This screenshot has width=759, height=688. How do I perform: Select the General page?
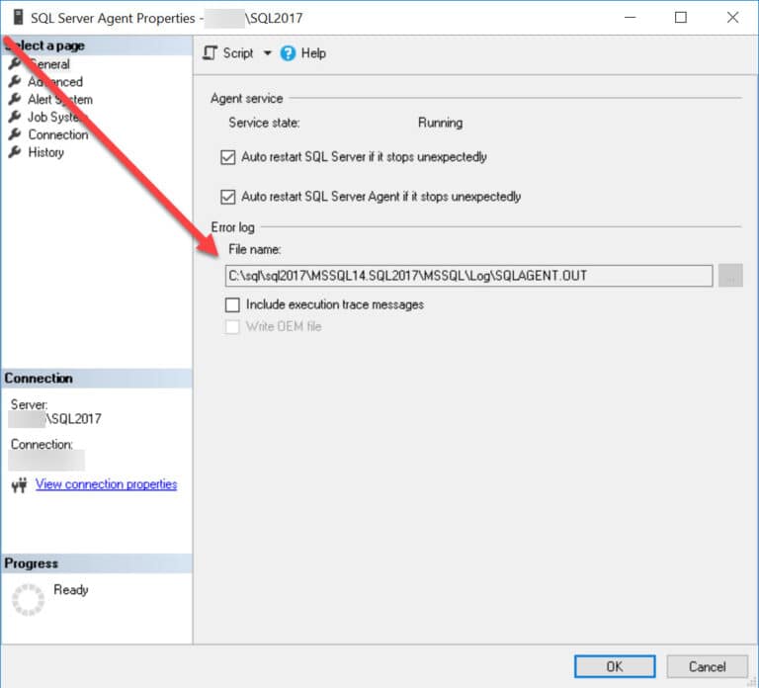pos(48,64)
